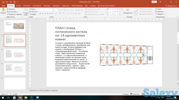Redo the action in Quick Access toolbar

click(11, 2)
